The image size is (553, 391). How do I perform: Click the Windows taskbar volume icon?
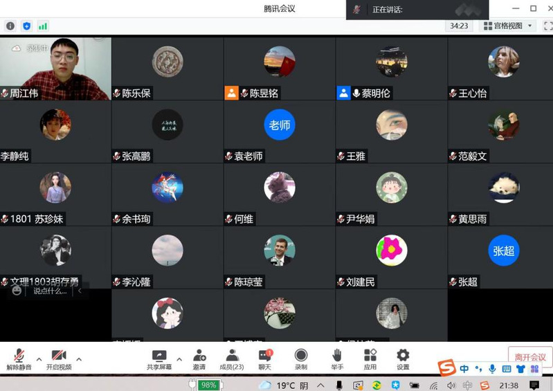[451, 385]
